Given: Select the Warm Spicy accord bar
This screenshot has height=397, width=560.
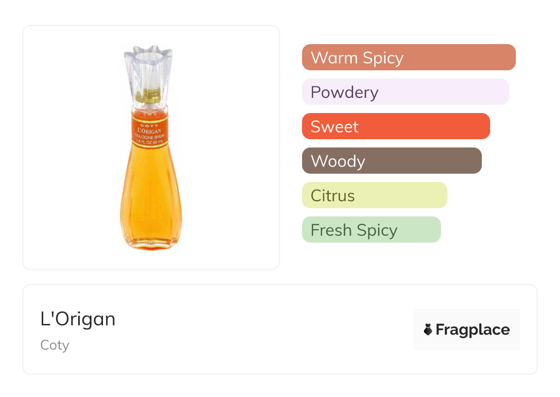Looking at the screenshot, I should (x=408, y=57).
